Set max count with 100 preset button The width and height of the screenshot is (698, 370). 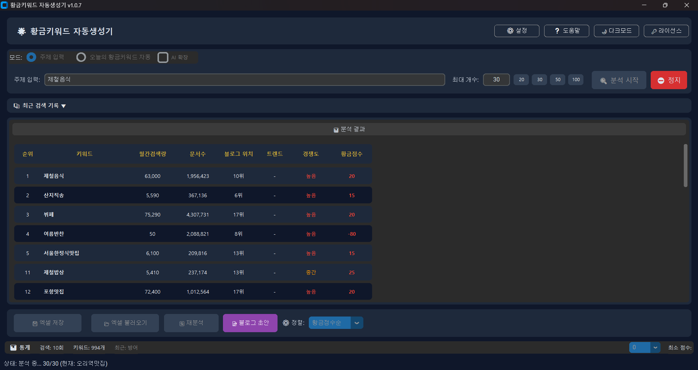576,80
